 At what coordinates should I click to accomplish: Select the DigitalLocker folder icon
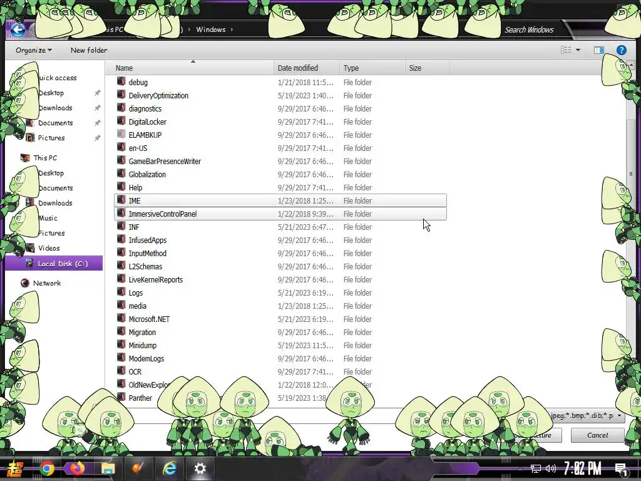pos(121,121)
